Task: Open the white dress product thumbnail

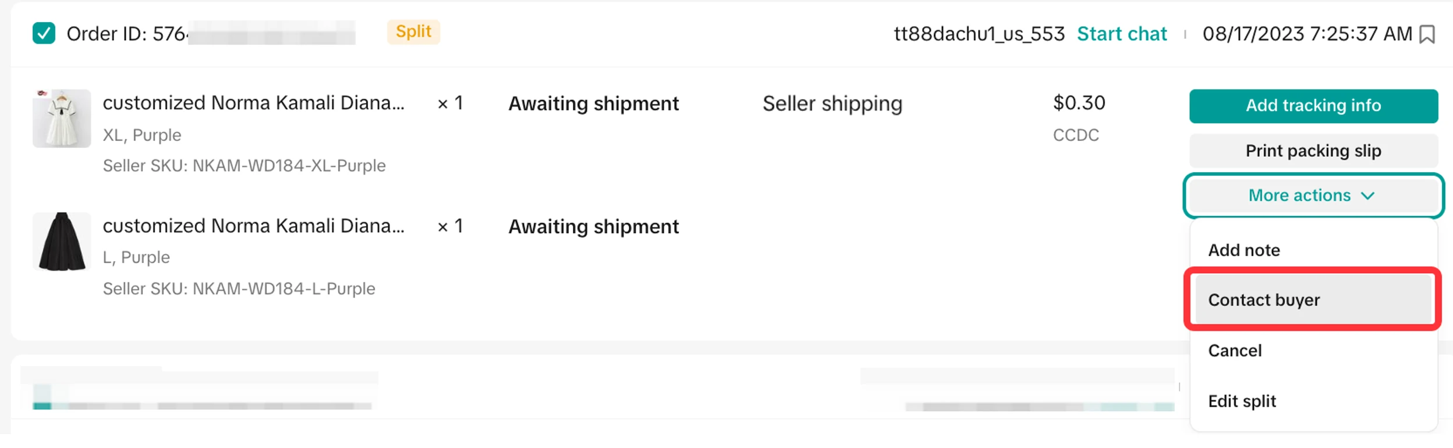Action: point(62,118)
